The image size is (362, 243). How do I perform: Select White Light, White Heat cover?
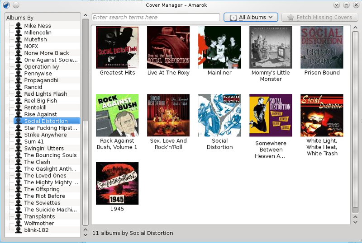click(322, 115)
